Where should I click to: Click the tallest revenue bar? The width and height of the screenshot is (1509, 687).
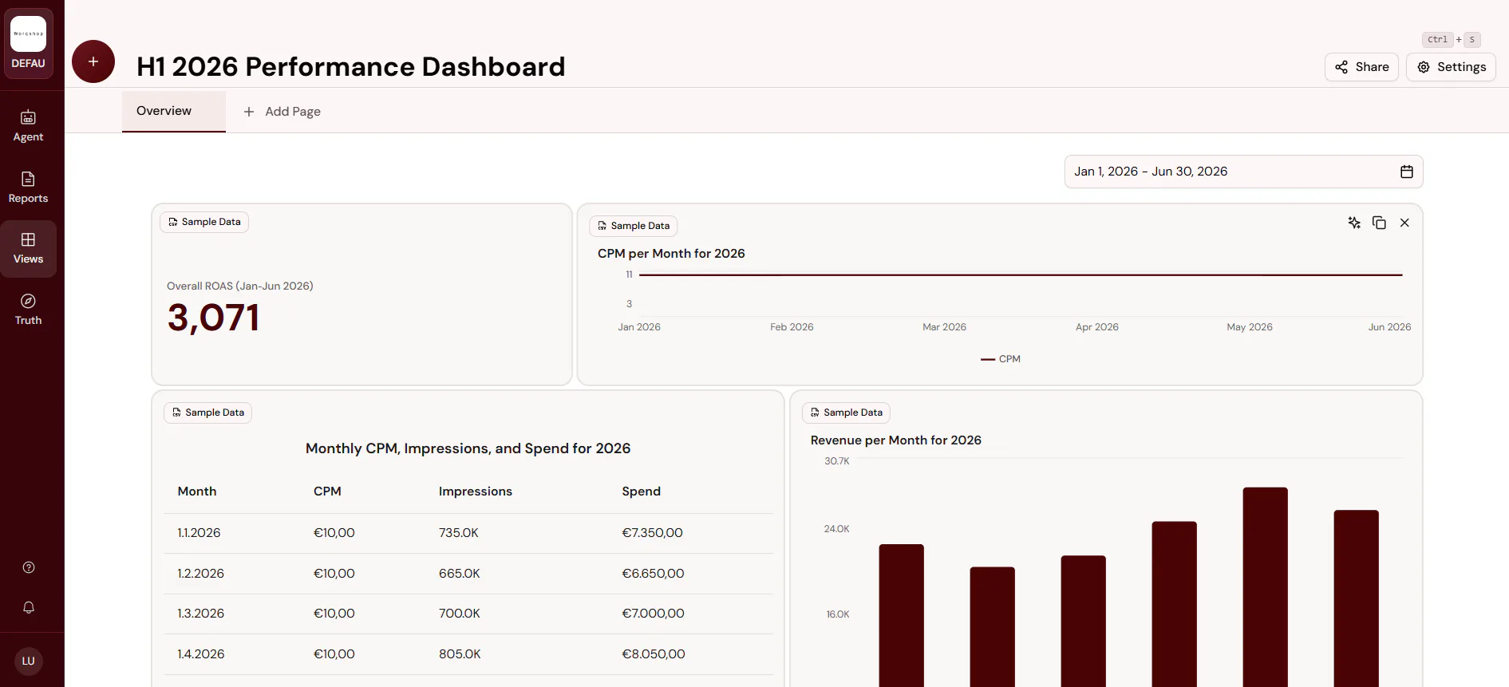coord(1266,586)
